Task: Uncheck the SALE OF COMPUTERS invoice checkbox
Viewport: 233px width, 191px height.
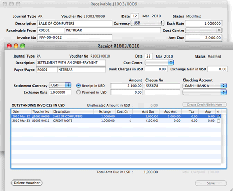Action: 218,116
